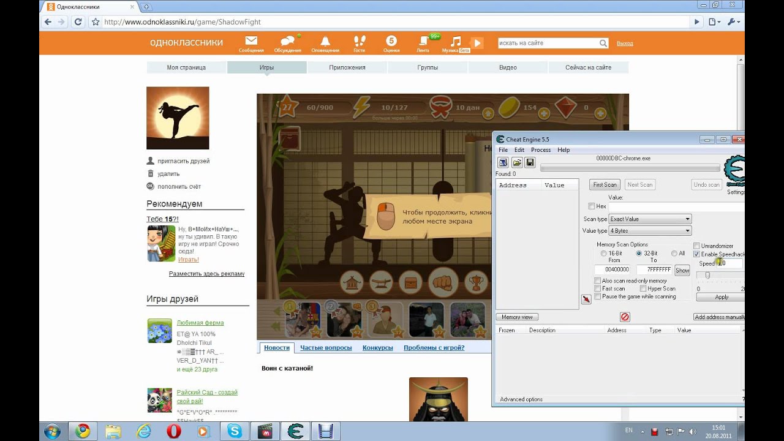This screenshot has height=441, width=784.
Task: Click Add address manually button
Action: [719, 317]
